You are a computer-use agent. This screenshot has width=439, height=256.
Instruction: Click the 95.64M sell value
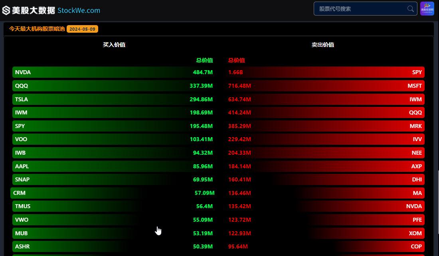(238, 246)
